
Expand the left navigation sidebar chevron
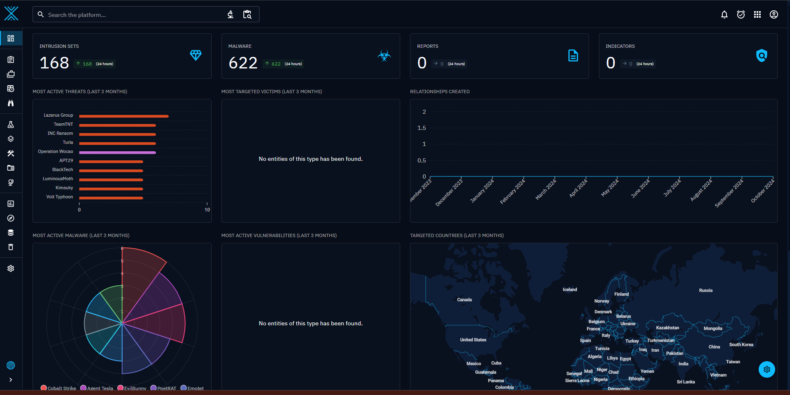pos(11,380)
